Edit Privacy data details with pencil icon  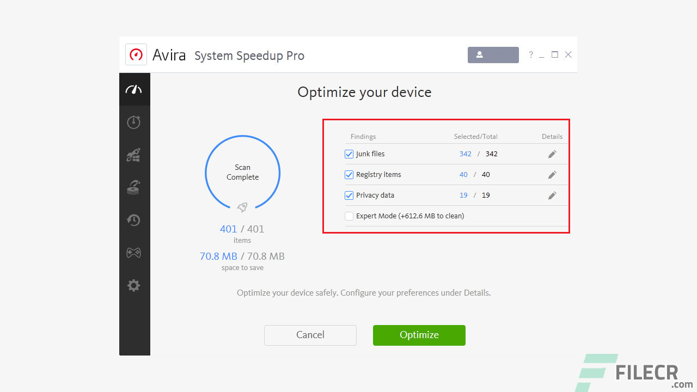pyautogui.click(x=552, y=195)
